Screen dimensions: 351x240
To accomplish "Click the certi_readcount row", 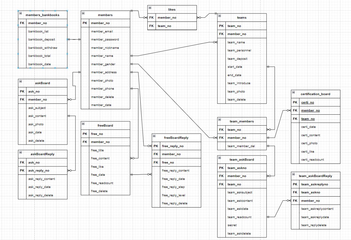I will pos(316,160).
